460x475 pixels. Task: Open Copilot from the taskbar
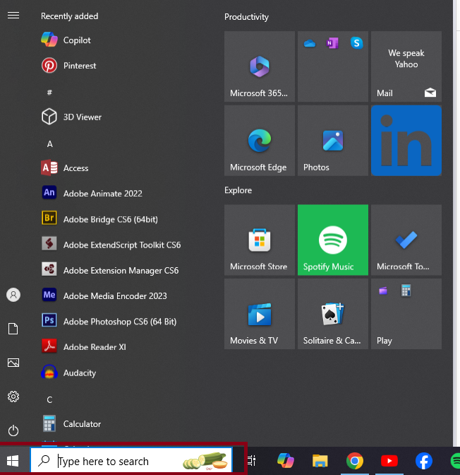[286, 461]
